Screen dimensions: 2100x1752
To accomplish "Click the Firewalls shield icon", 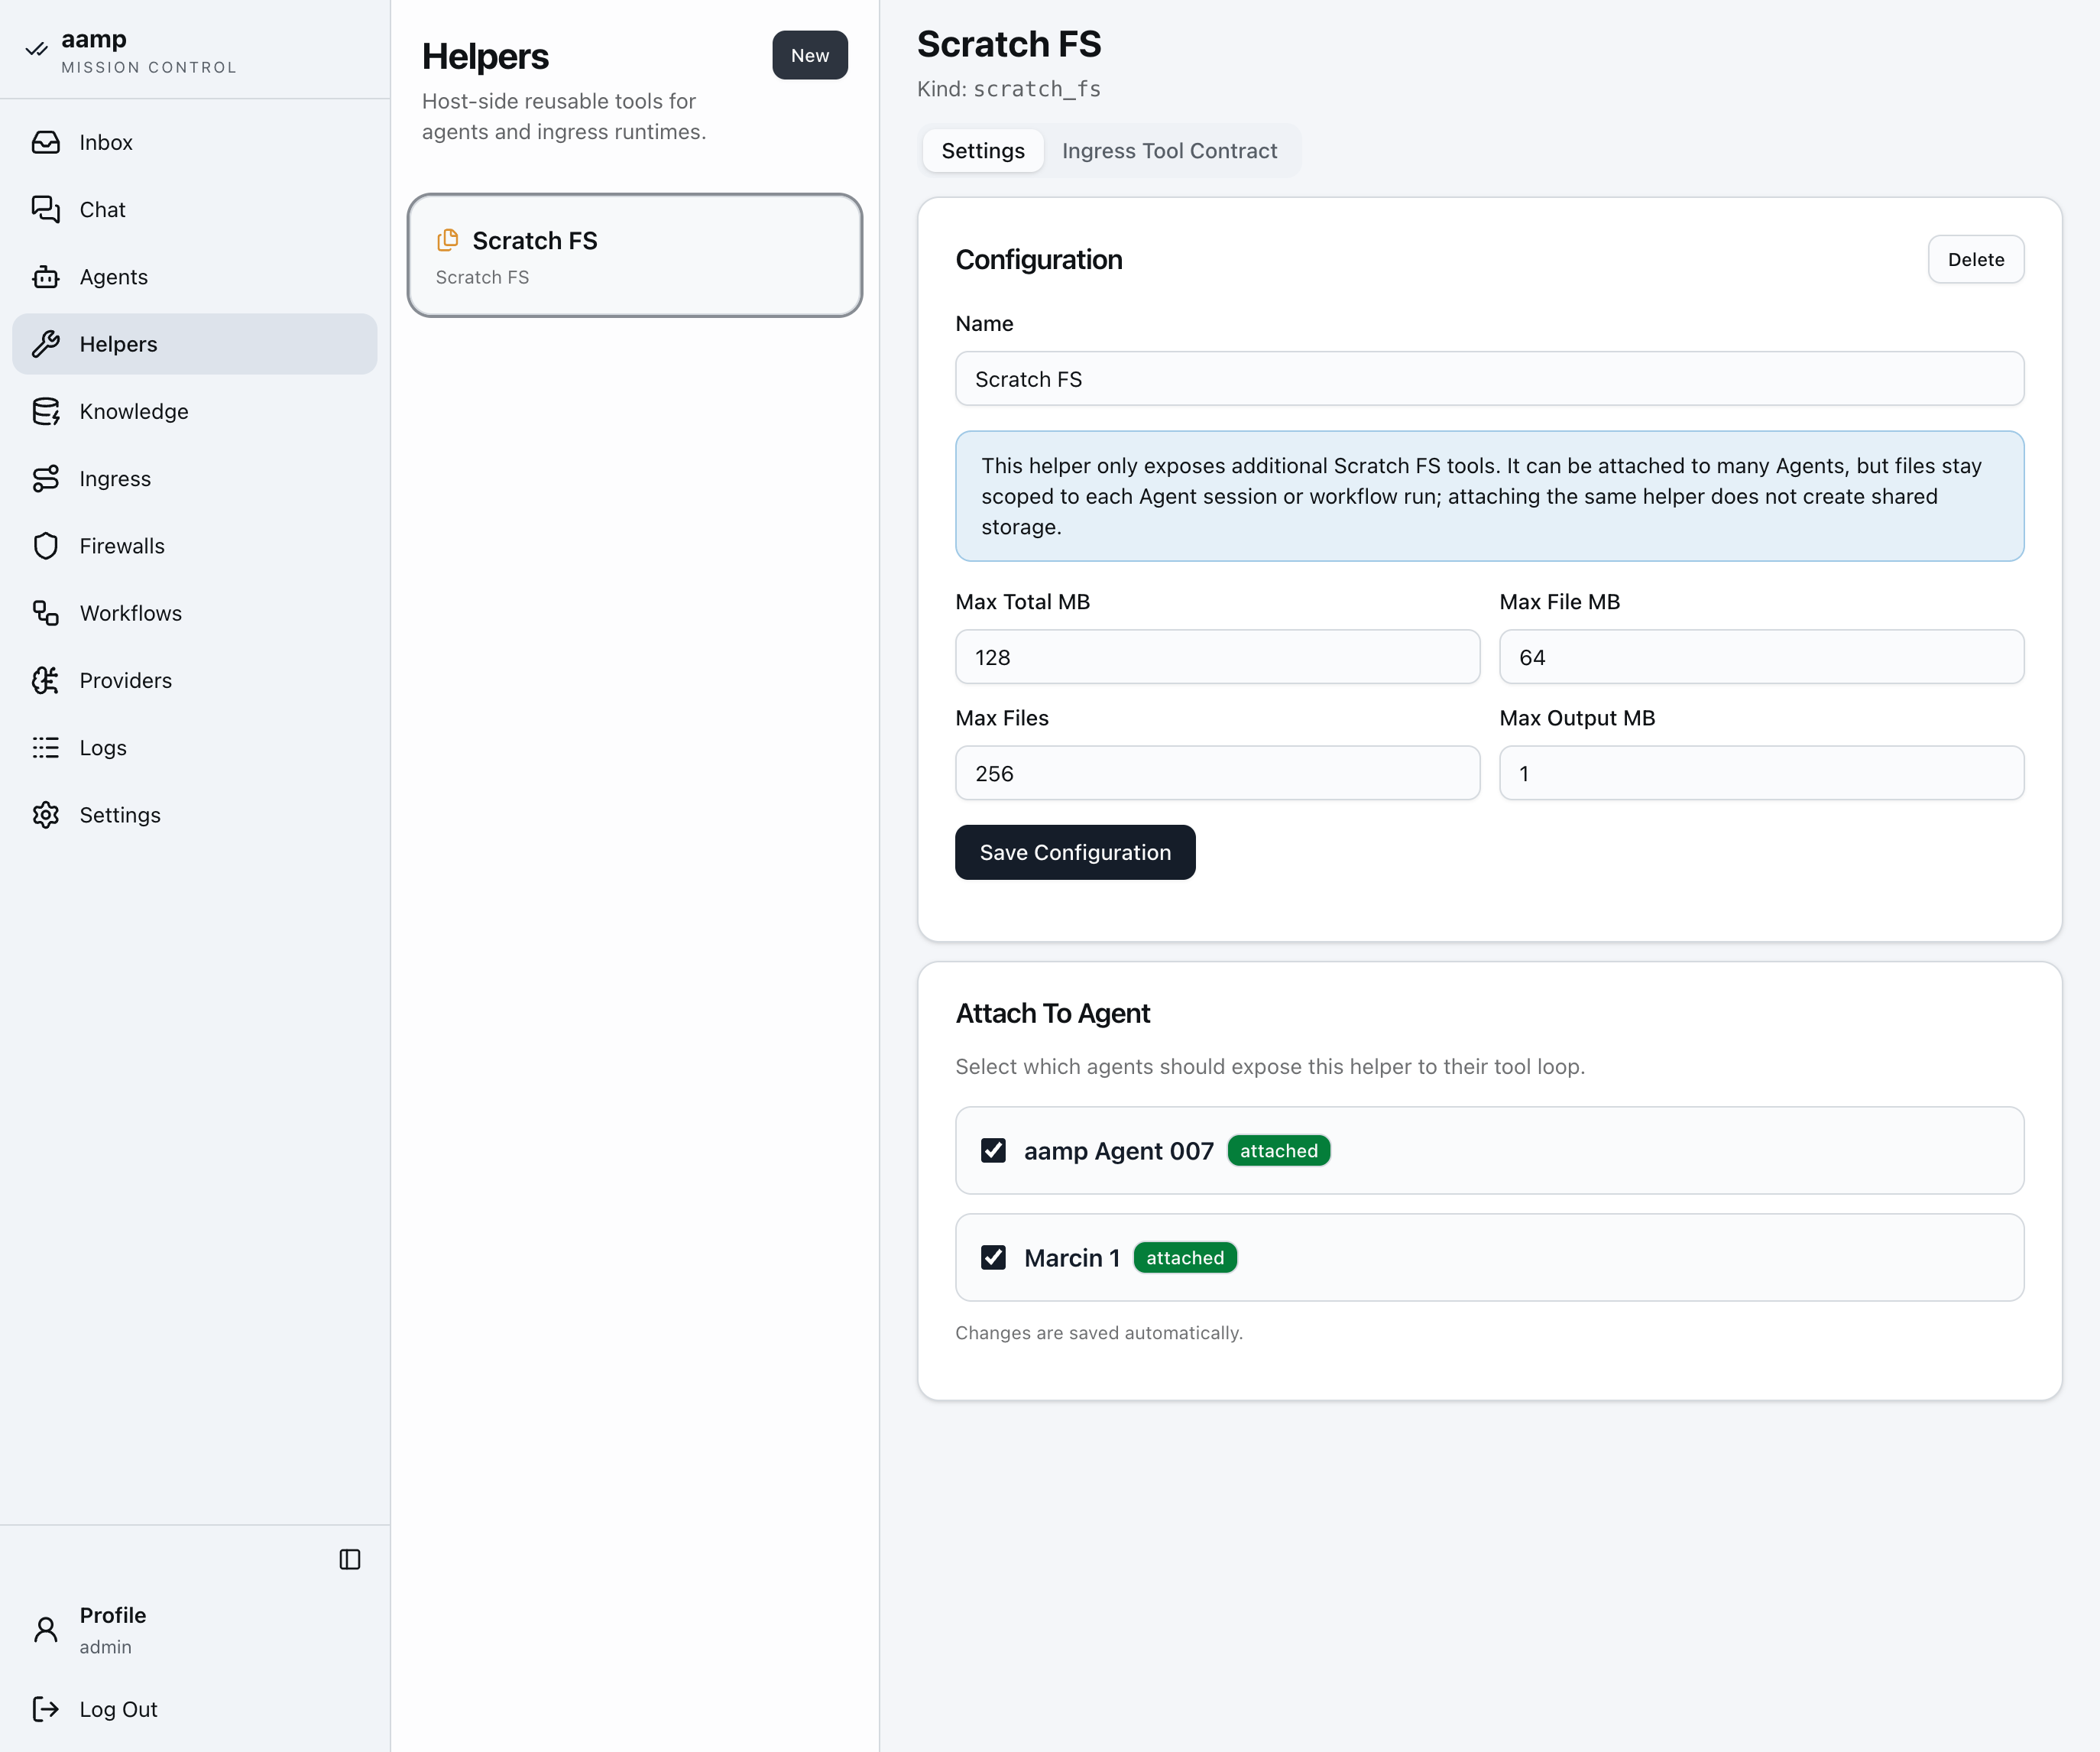I will click(x=46, y=546).
